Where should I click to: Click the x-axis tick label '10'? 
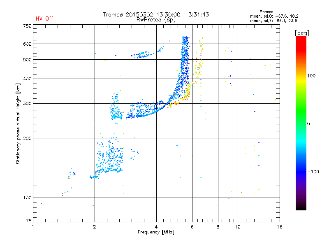pos(238,227)
